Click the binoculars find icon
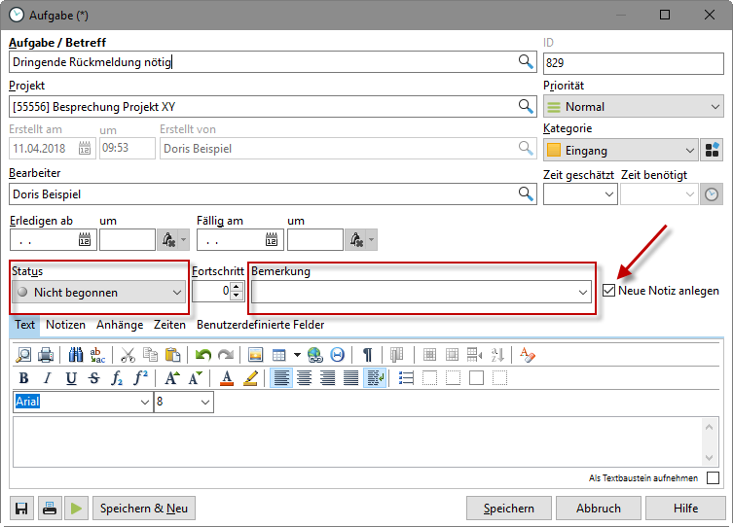Image resolution: width=733 pixels, height=527 pixels. (76, 355)
